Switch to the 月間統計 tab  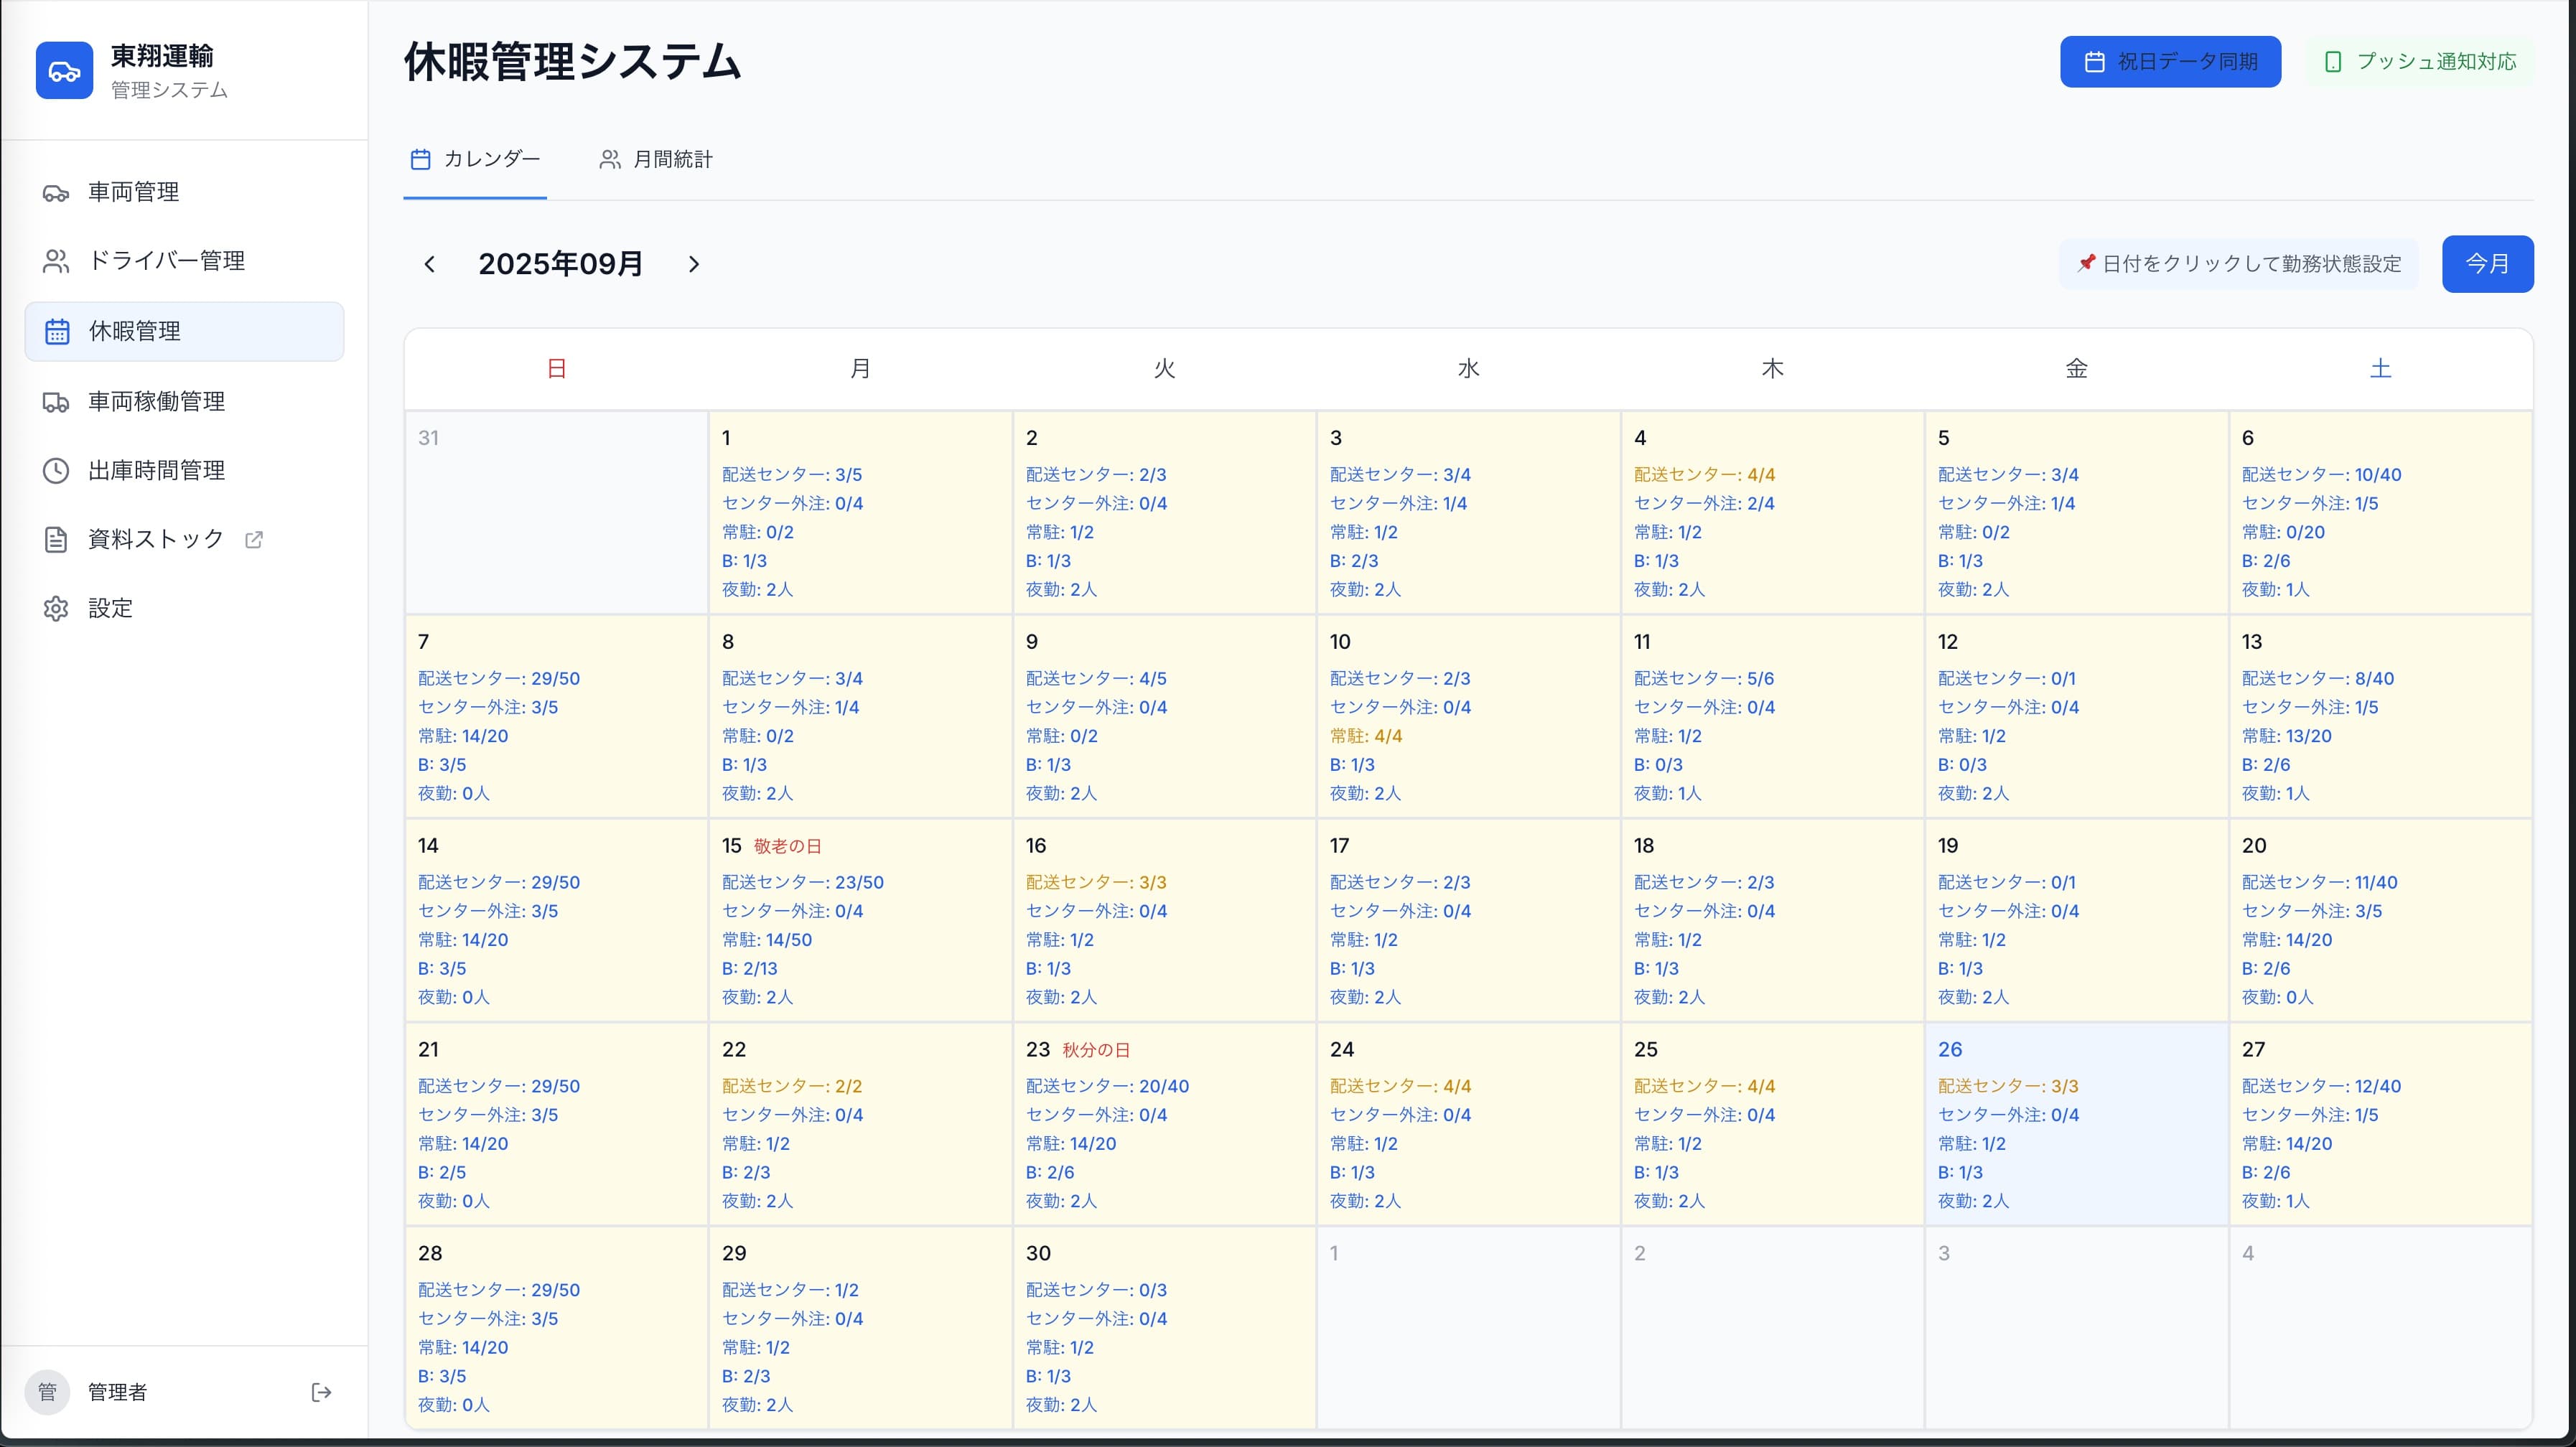click(x=656, y=159)
